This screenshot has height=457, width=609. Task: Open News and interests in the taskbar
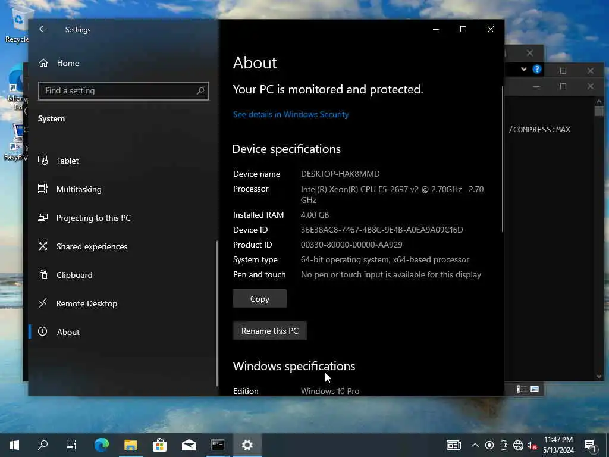[x=453, y=445]
